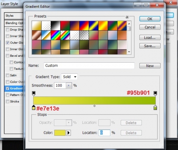Disable the Outer Glow checkbox
This screenshot has height=150, width=178.
7,43
